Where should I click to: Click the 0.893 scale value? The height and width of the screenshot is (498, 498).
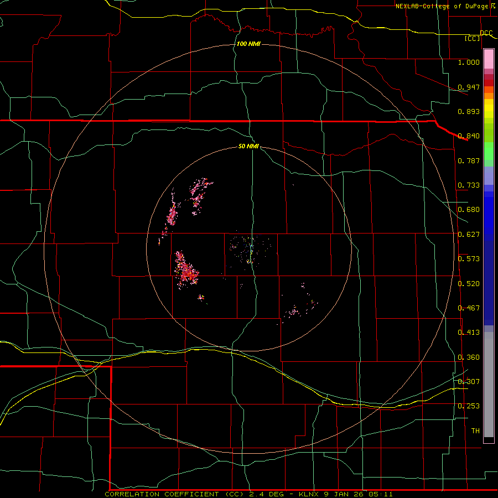(x=469, y=111)
